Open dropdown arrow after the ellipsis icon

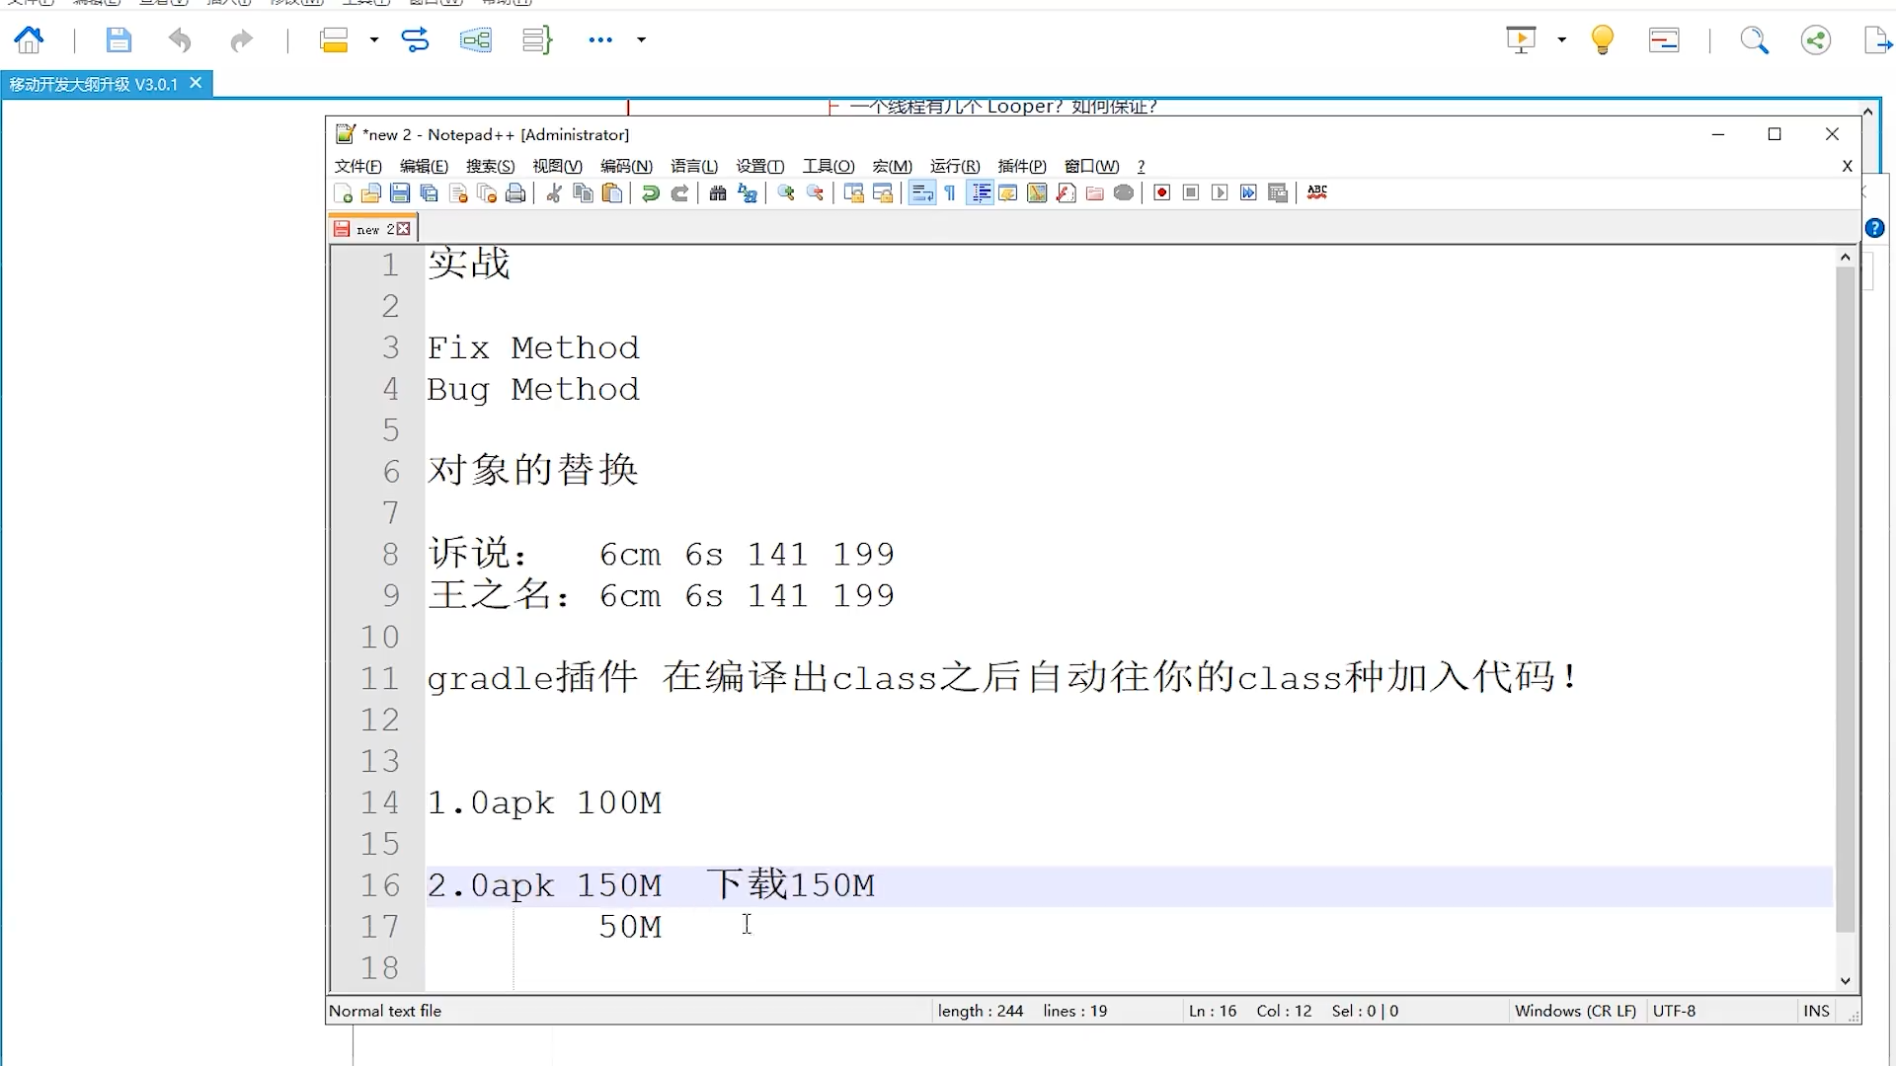(x=641, y=40)
